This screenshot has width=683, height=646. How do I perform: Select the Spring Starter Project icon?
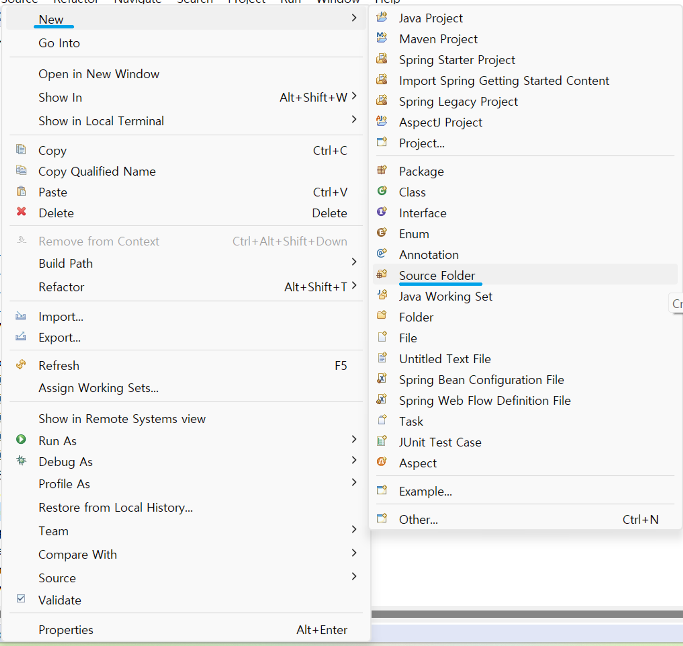point(381,59)
